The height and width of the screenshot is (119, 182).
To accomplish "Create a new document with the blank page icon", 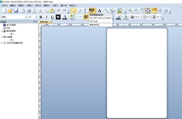I will click(x=4, y=11).
